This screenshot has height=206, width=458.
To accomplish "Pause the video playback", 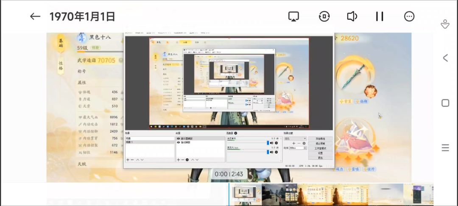I will 380,17.
